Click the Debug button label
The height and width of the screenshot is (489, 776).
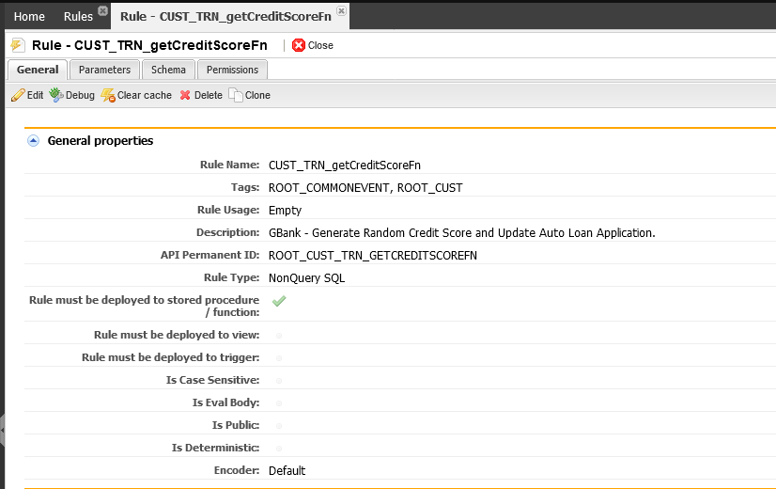[x=80, y=95]
